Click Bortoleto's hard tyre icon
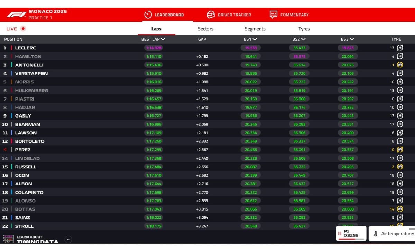Viewport: 415px width, 252px height. (400, 141)
